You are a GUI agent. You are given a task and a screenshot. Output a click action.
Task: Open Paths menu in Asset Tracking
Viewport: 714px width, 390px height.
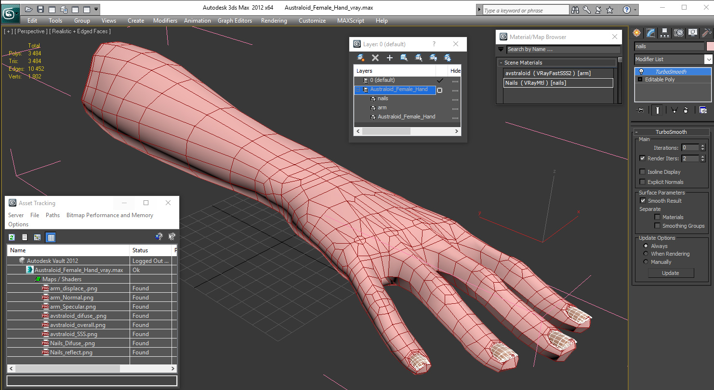pyautogui.click(x=53, y=215)
